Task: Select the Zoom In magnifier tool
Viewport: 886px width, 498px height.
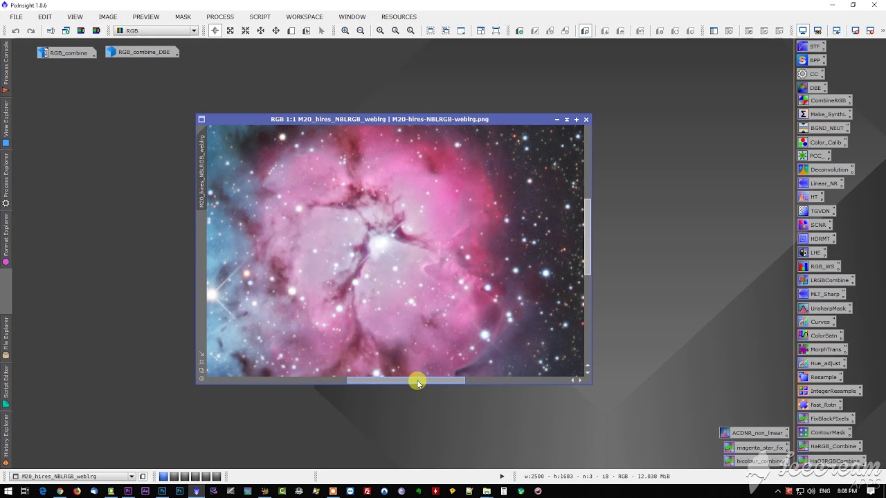Action: pyautogui.click(x=345, y=30)
